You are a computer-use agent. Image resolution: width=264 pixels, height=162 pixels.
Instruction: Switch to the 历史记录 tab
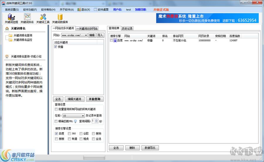(x=127, y=29)
